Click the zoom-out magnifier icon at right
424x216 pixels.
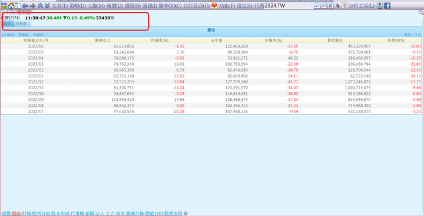(420, 12)
